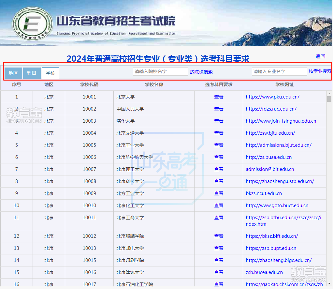Open 查看 for 北方工业大学
The width and height of the screenshot is (333, 289).
click(x=219, y=193)
